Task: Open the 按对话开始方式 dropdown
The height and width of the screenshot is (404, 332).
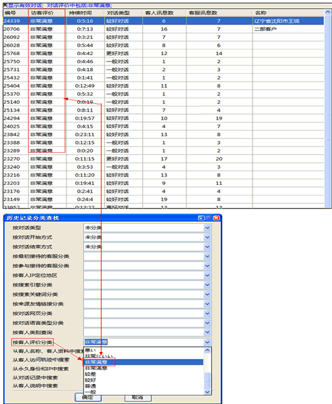Action: tap(207, 237)
